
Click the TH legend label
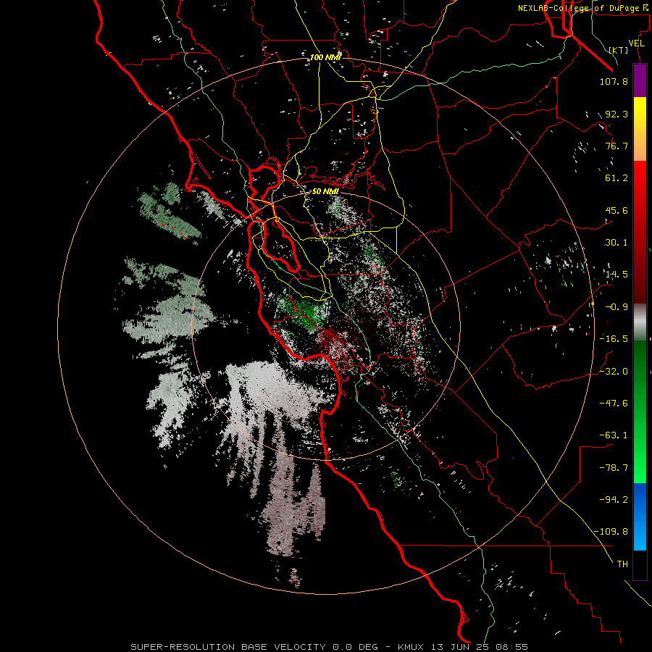622,564
